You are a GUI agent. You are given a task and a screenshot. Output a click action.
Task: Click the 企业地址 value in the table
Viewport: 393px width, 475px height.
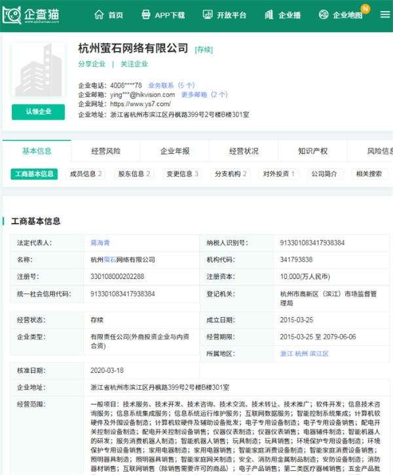pyautogui.click(x=160, y=387)
